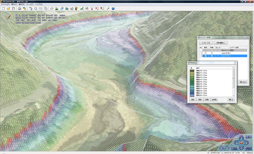254x154 pixels.
Task: Click the インポート button in layer manager
Action: (x=206, y=42)
